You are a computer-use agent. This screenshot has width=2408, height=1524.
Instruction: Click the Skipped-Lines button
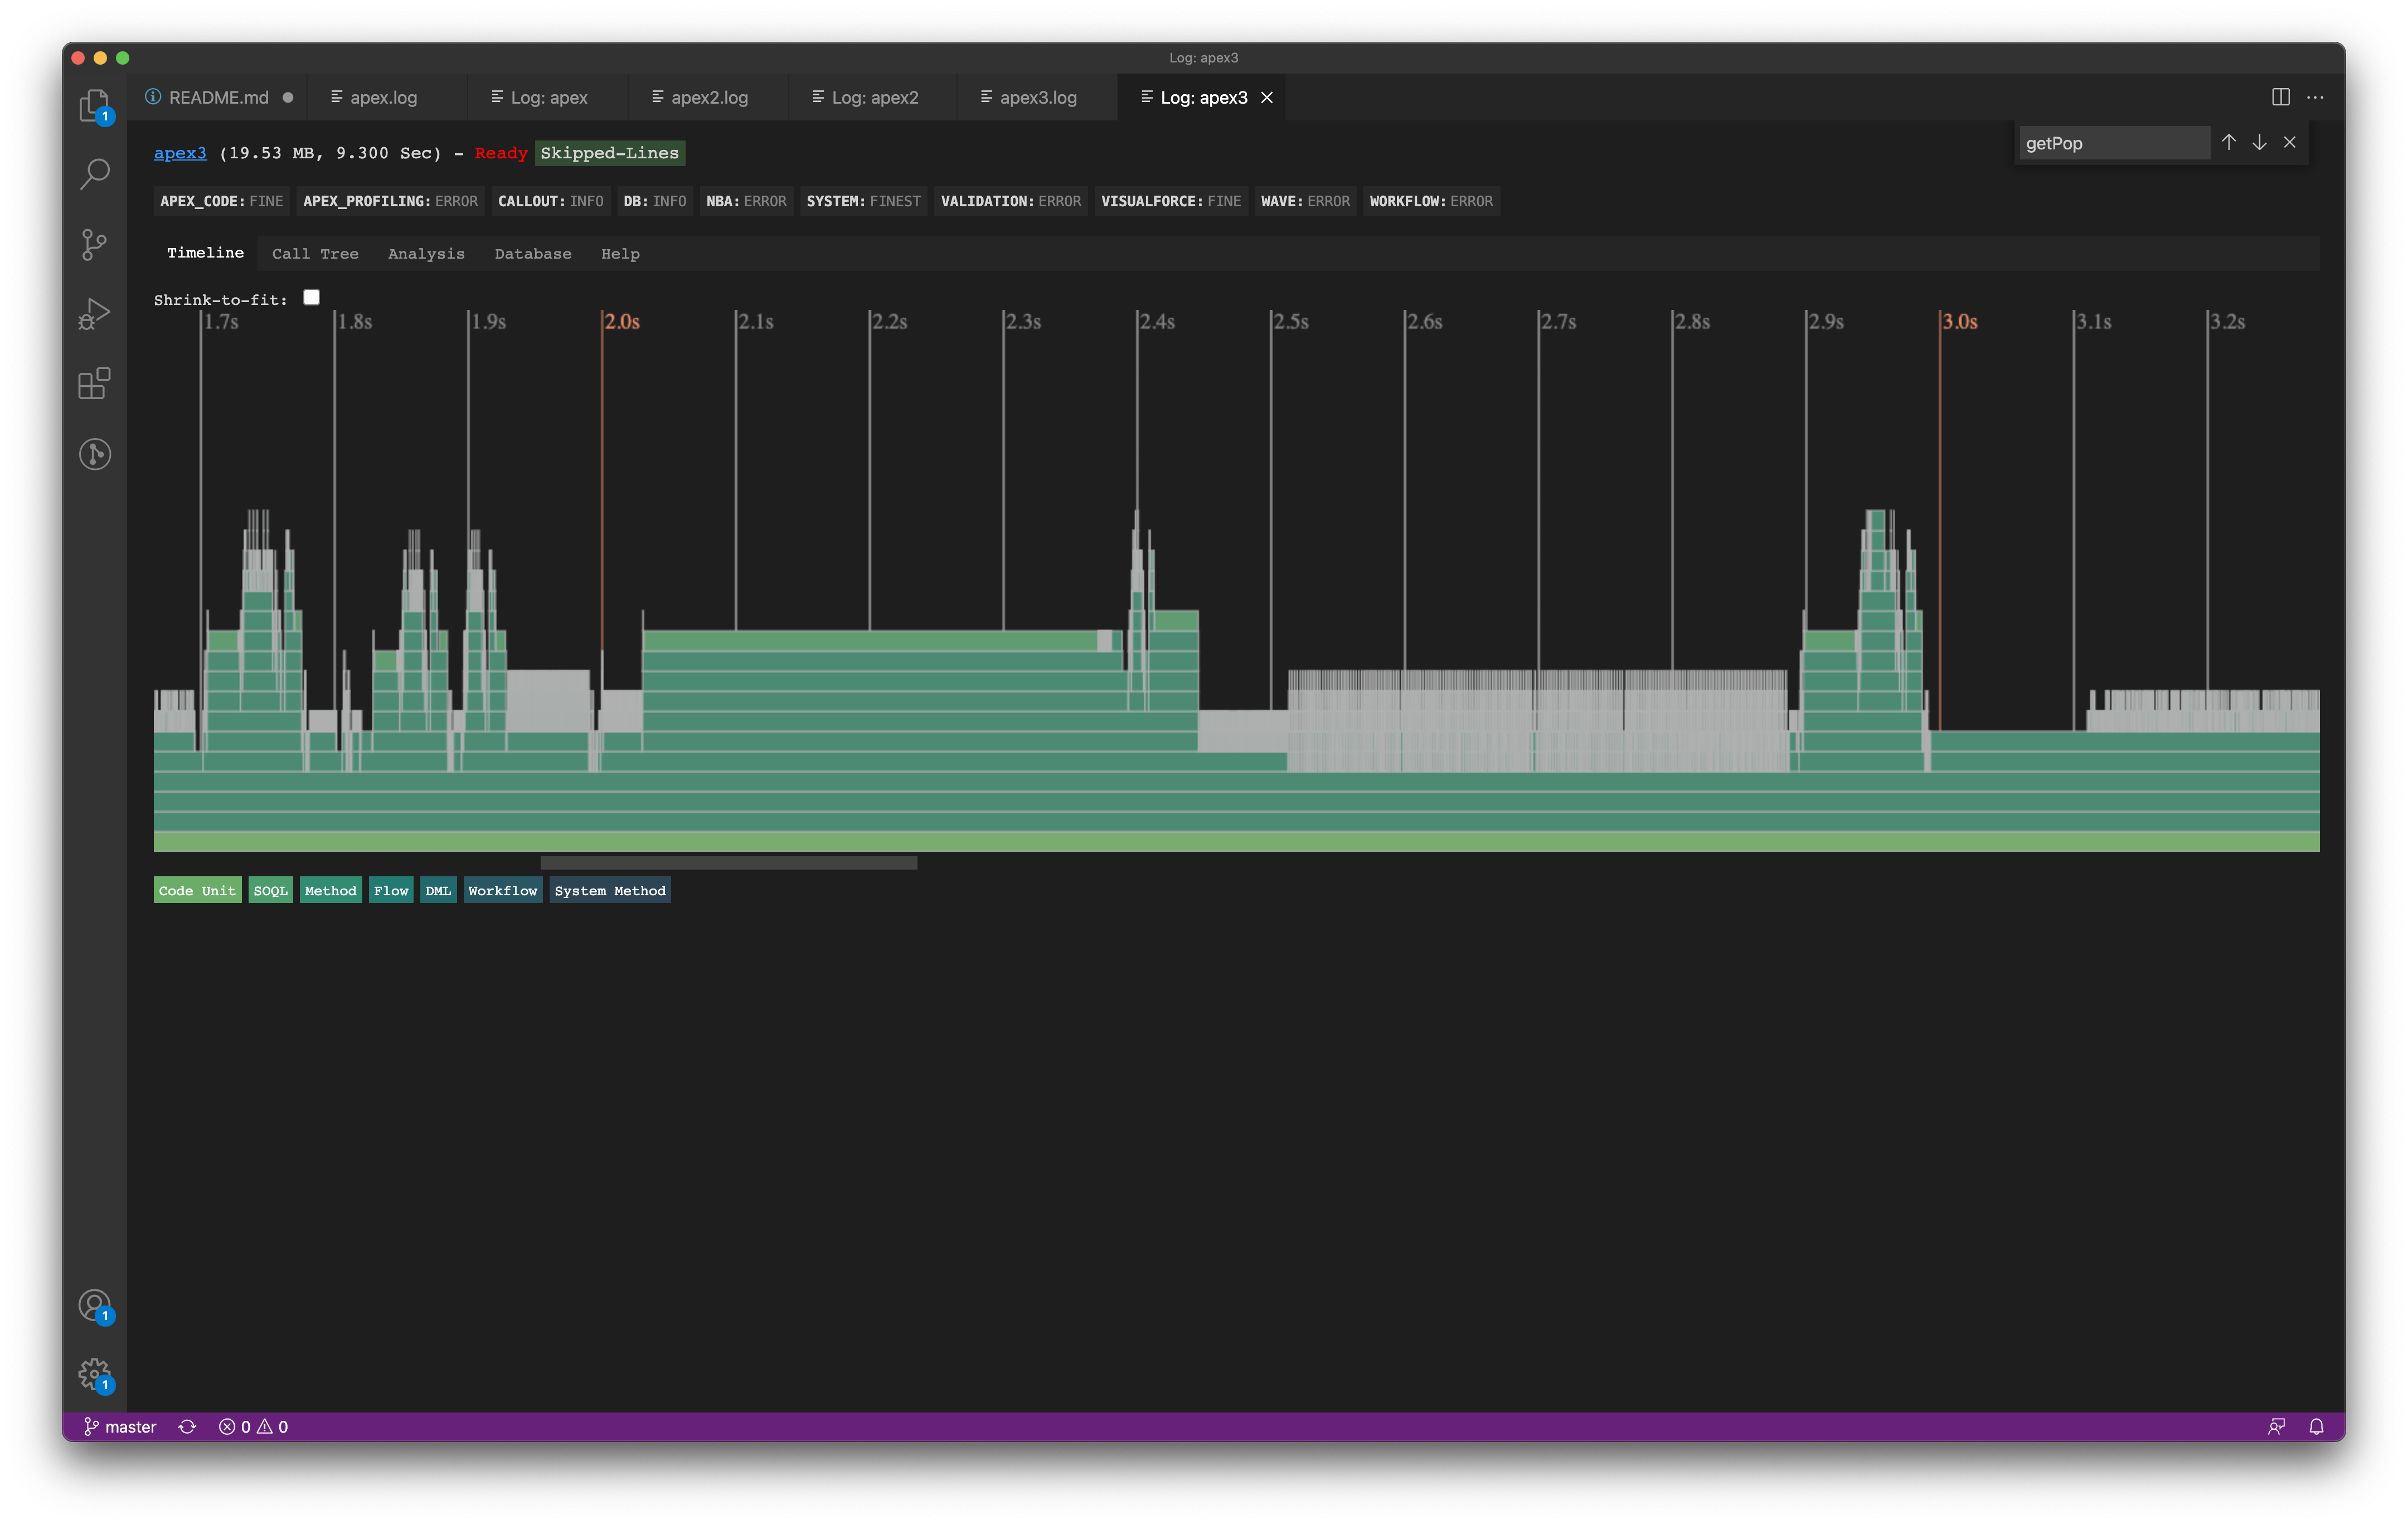[609, 153]
